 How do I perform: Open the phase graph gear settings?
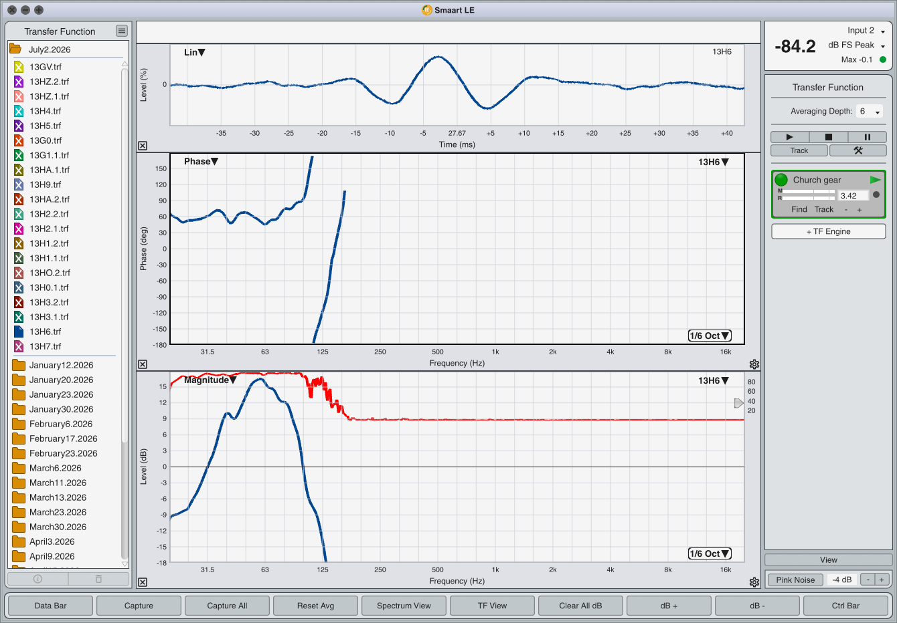coord(754,364)
